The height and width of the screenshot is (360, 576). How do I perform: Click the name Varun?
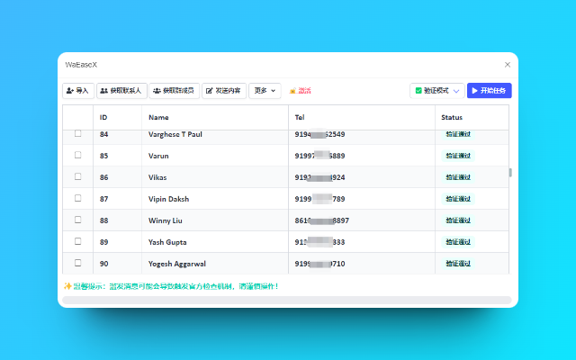click(158, 156)
